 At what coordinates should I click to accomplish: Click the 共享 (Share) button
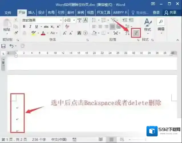pyautogui.click(x=170, y=13)
